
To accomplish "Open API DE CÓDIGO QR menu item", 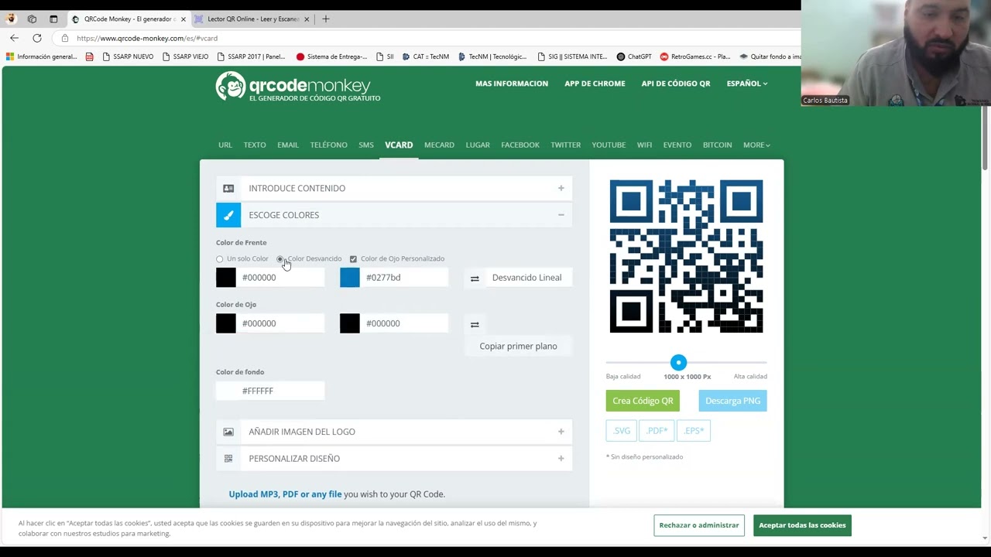I will [676, 84].
